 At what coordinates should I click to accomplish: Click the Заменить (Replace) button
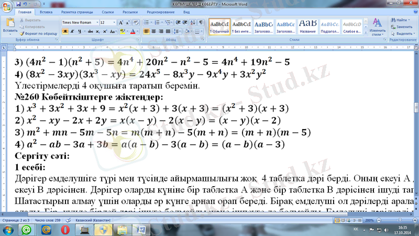[403, 26]
